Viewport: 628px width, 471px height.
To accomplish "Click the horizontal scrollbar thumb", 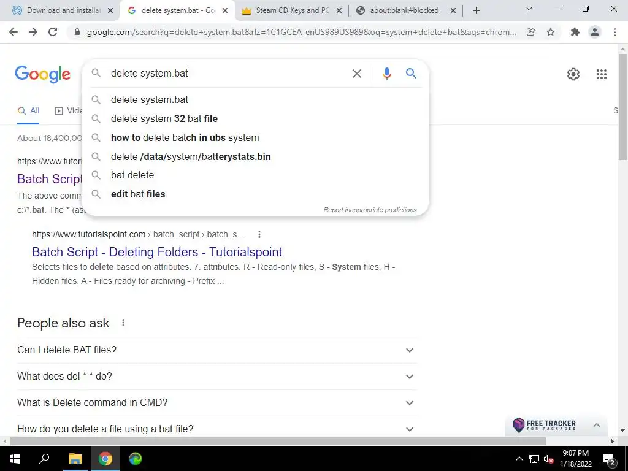I will tap(278, 441).
